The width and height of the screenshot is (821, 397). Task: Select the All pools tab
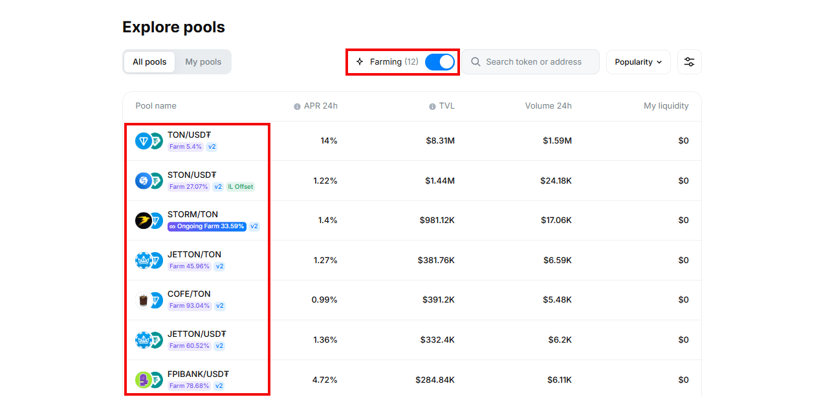(x=149, y=62)
